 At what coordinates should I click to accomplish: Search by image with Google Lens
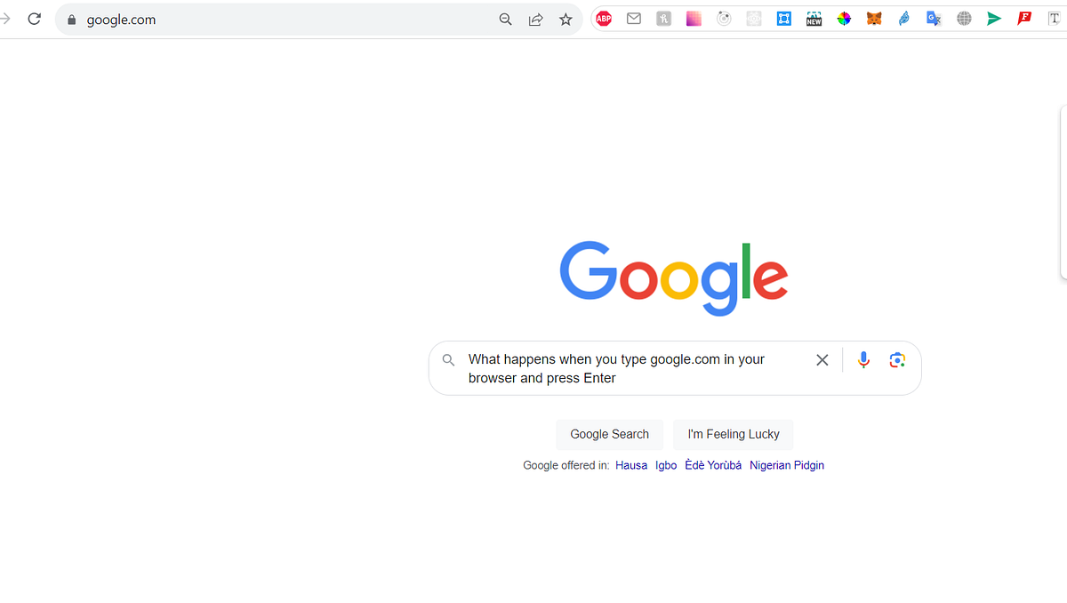click(896, 359)
